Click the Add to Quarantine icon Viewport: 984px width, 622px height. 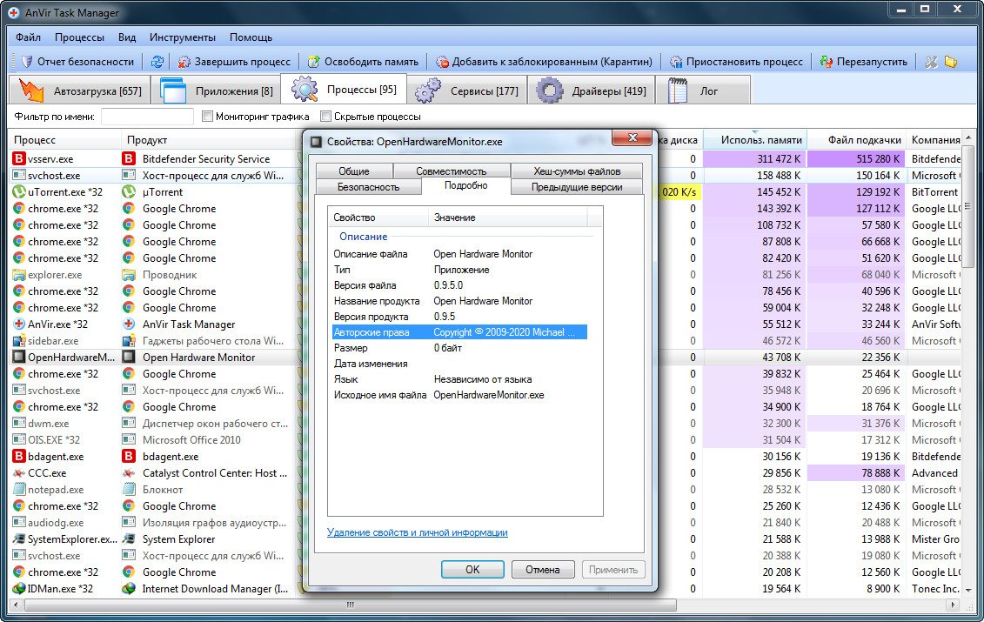[443, 62]
